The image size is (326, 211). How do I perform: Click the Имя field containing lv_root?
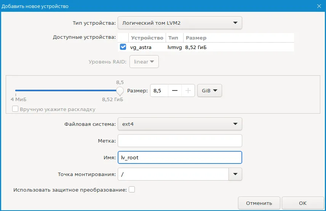click(180, 157)
